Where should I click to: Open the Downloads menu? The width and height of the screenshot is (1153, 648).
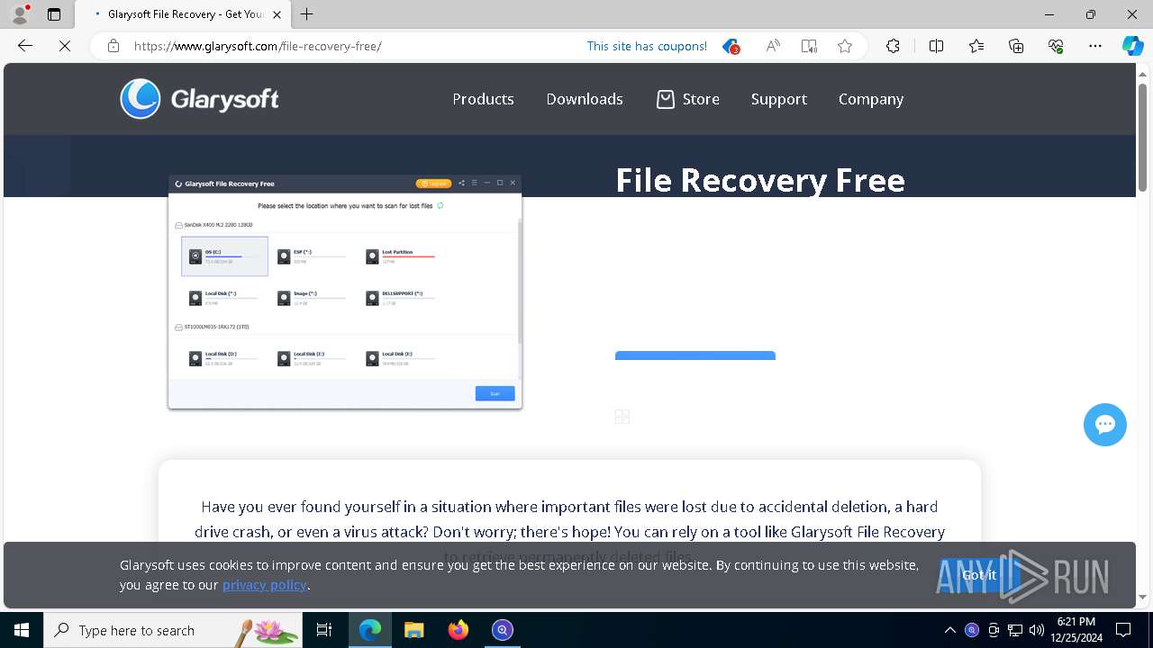pyautogui.click(x=585, y=99)
